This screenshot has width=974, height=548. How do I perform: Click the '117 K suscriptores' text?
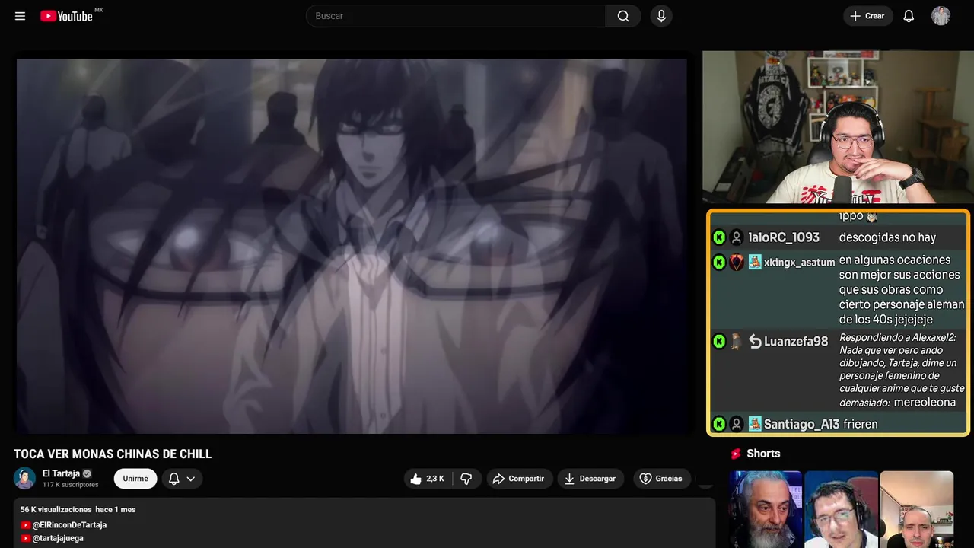click(71, 485)
